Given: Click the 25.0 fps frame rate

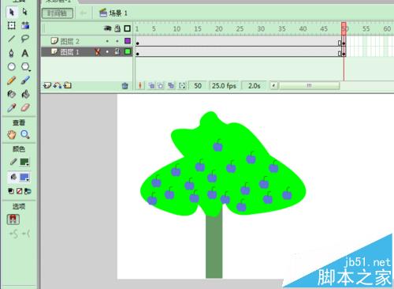Looking at the screenshot, I should pos(224,86).
